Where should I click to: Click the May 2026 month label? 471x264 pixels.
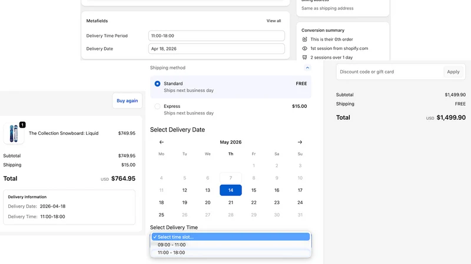[231, 142]
